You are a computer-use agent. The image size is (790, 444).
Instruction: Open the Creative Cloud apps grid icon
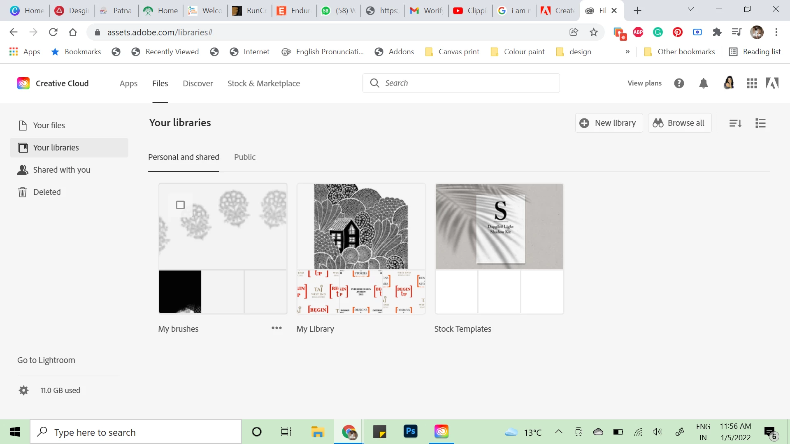752,83
